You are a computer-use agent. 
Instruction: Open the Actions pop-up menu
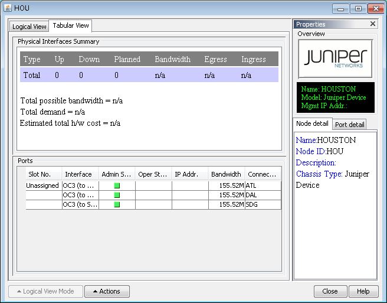(107, 291)
